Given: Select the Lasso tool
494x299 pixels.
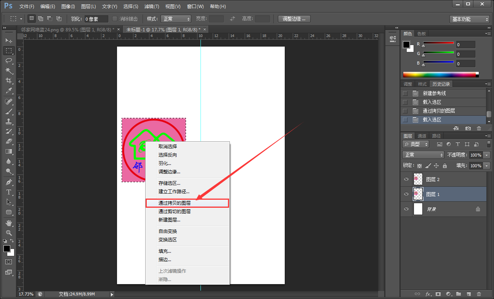Looking at the screenshot, I should click(9, 60).
